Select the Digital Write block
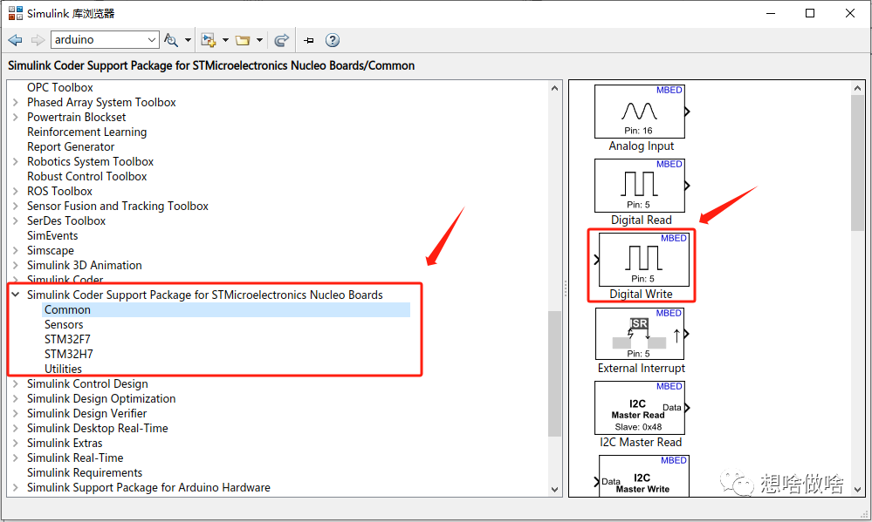 pos(644,260)
